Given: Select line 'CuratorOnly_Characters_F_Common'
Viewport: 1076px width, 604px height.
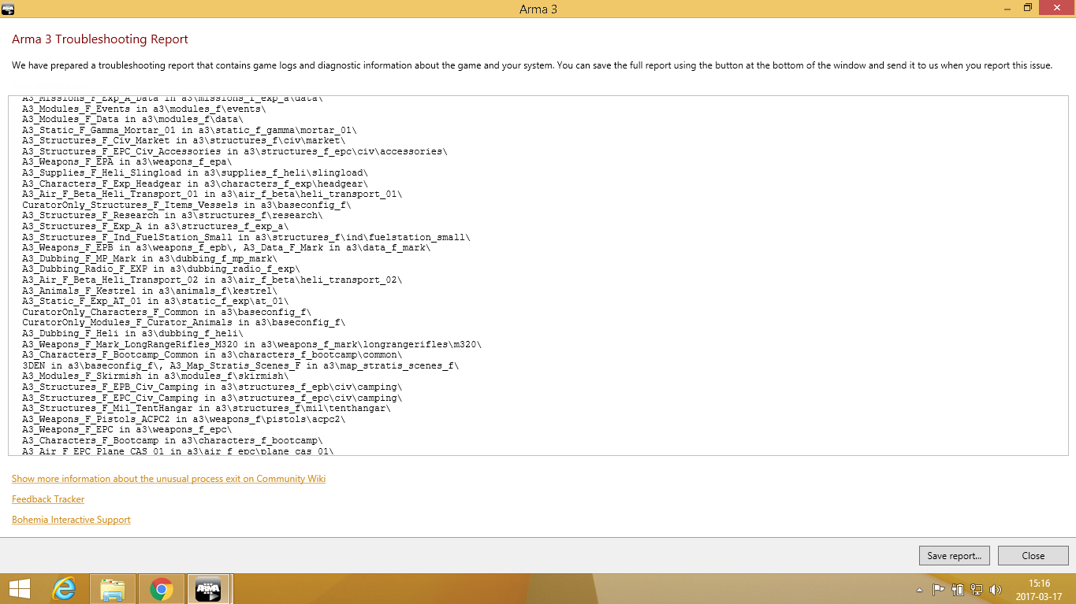Looking at the screenshot, I should pyautogui.click(x=167, y=312).
